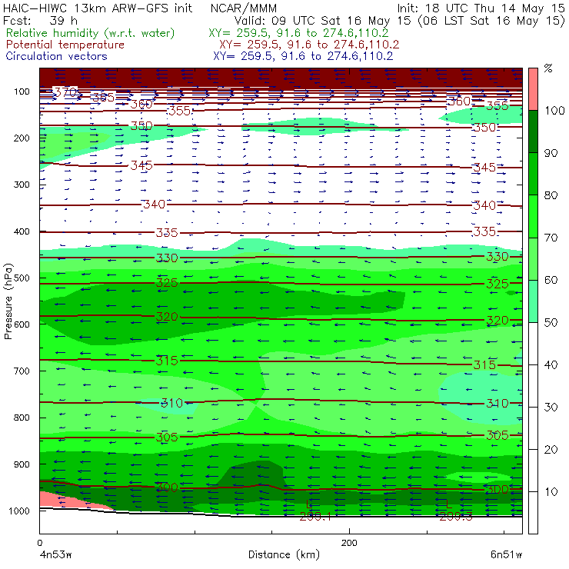Click the 60–70% light green colorbar segment
The height and width of the screenshot is (569, 569).
coord(533,258)
